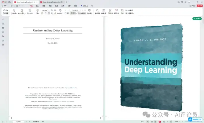Activate the selection tool below hand tool
The image size is (204, 123).
(6, 13)
